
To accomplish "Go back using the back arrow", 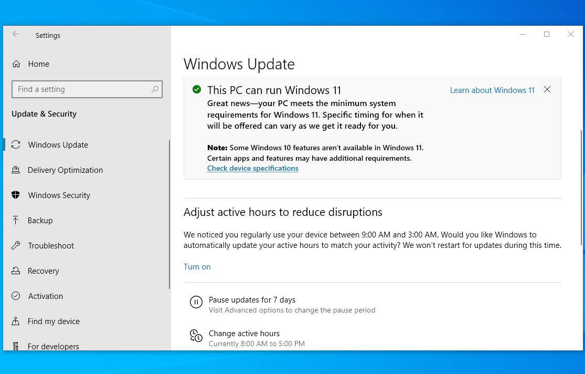I will 16,34.
